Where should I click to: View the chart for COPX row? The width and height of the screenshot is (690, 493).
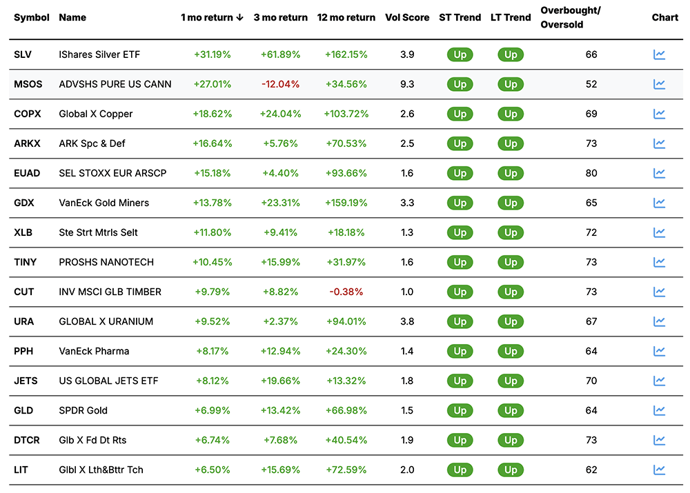coord(659,114)
